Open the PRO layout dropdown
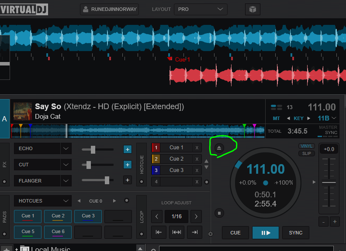 201,9
